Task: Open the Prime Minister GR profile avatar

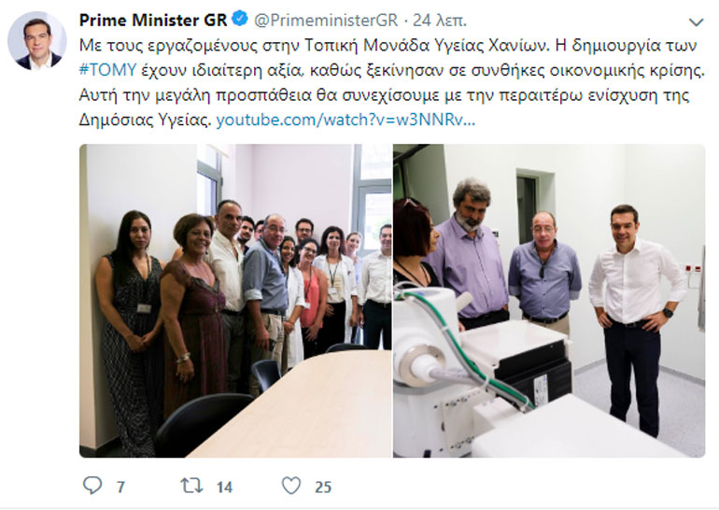Action: pyautogui.click(x=36, y=41)
